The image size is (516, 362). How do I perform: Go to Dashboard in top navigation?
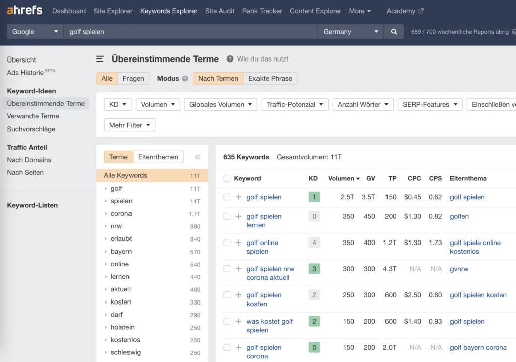coord(69,11)
